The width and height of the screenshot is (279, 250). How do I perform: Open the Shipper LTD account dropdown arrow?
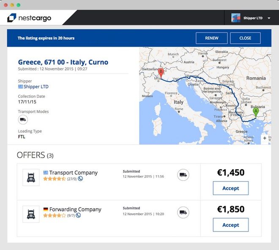(x=269, y=18)
